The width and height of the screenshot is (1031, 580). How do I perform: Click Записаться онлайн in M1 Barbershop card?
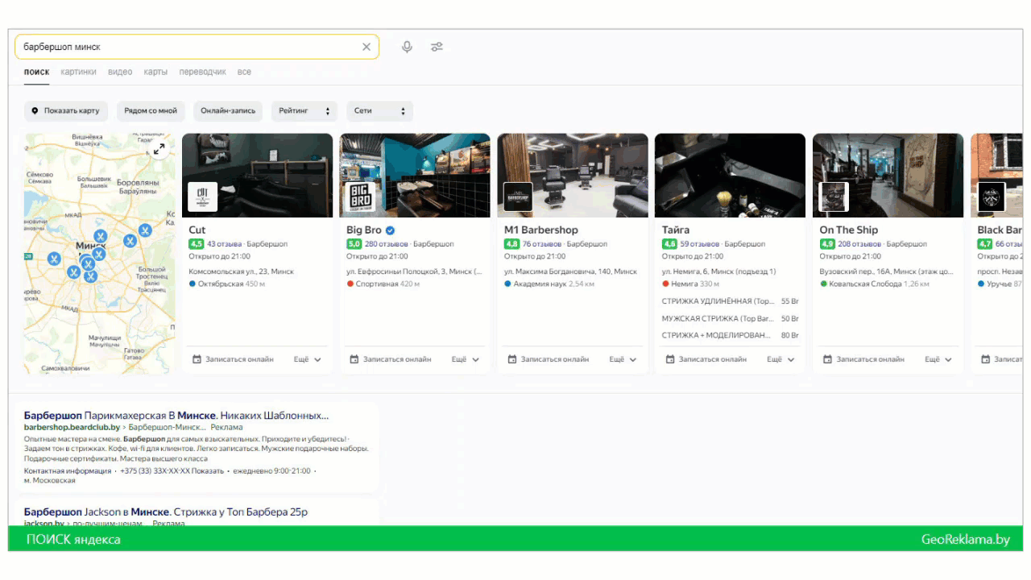tap(549, 359)
